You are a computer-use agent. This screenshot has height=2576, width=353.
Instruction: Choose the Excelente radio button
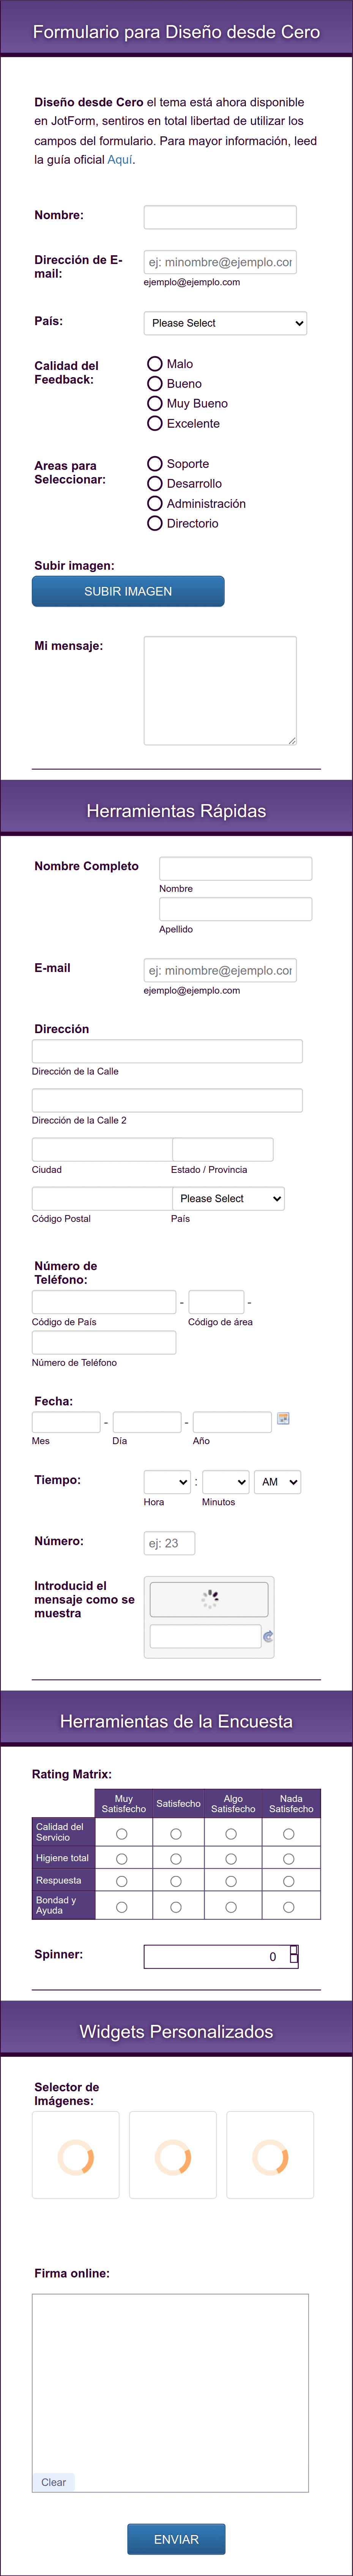155,424
